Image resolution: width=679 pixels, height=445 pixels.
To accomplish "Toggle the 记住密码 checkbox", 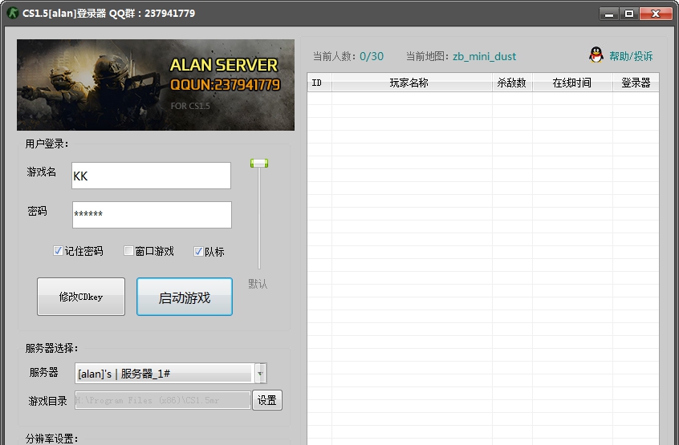I will 58,251.
